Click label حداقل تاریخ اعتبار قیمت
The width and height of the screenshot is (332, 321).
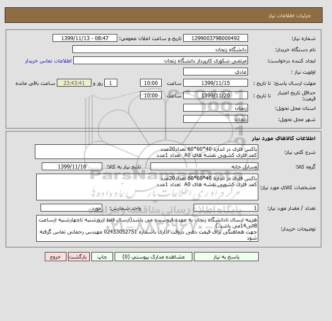[x=297, y=96]
